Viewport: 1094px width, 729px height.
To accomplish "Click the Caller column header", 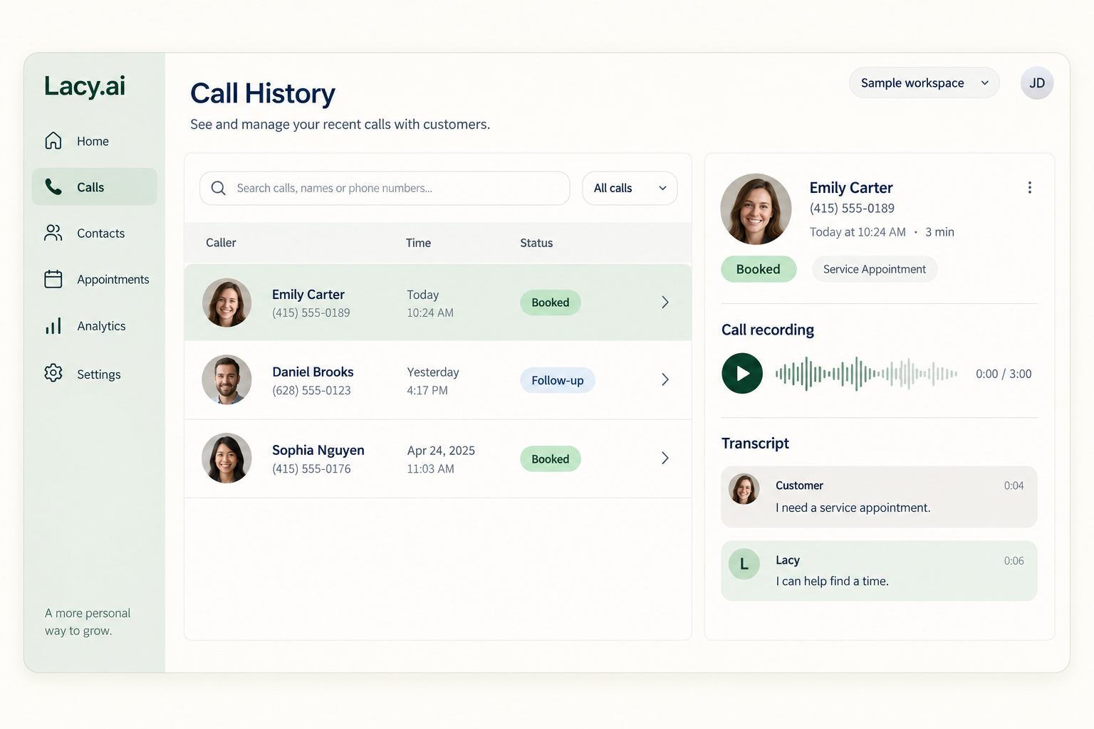I will (221, 243).
